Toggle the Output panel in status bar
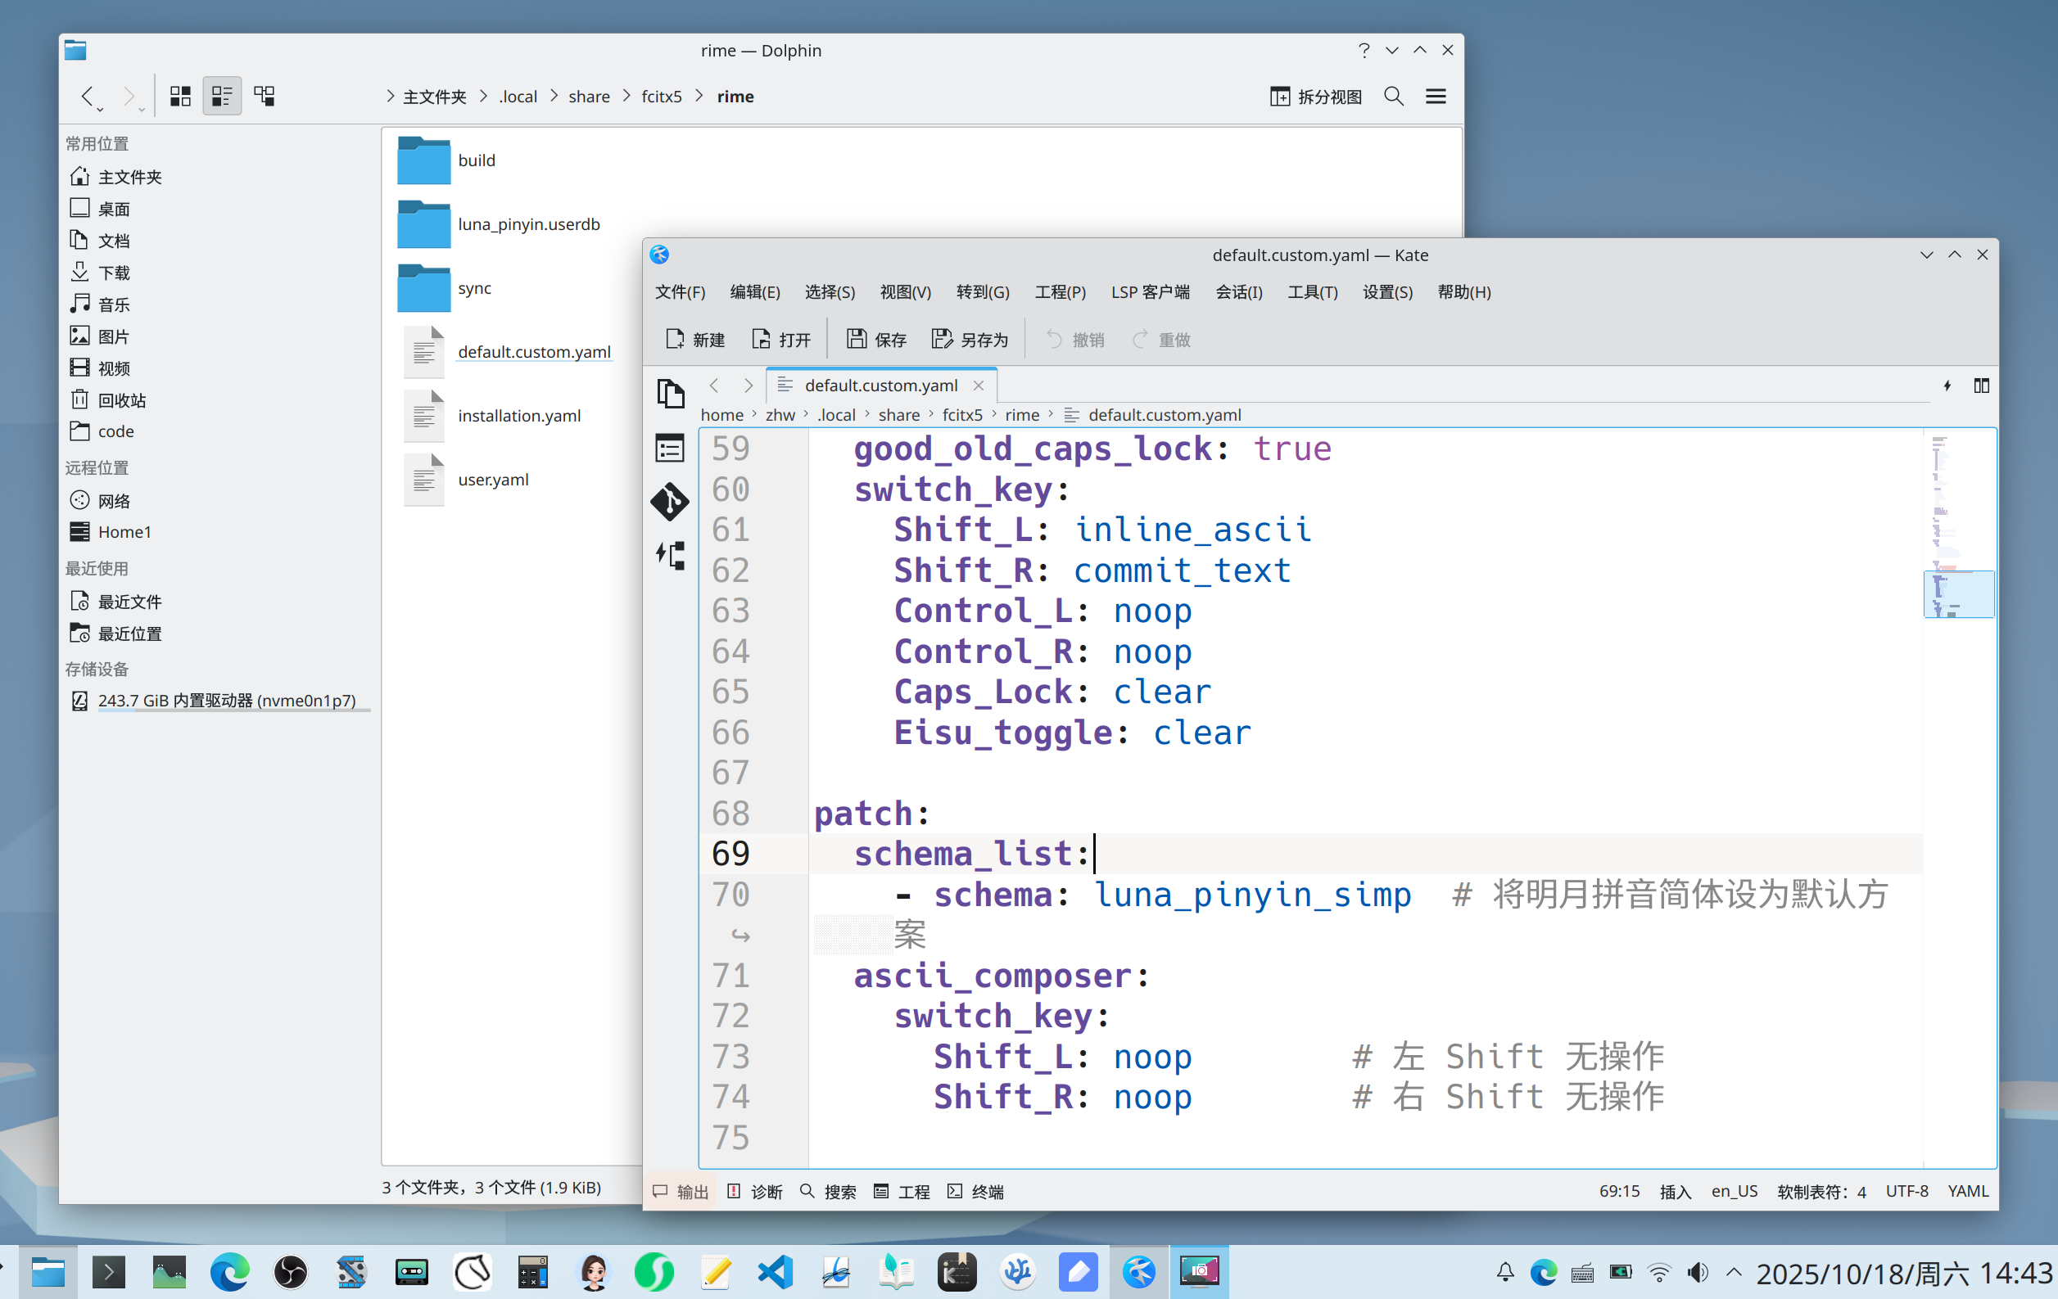 click(x=681, y=1192)
